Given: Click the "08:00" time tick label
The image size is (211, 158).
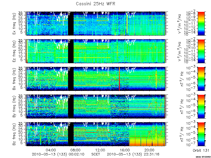Looking at the screenshot, I should coord(75,150).
